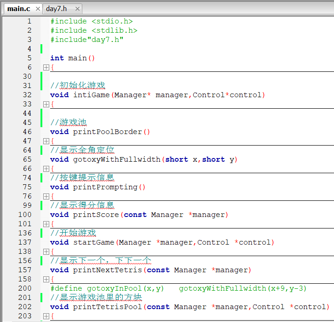Click the comment //按键提示信息
The image size is (334, 322).
point(82,177)
